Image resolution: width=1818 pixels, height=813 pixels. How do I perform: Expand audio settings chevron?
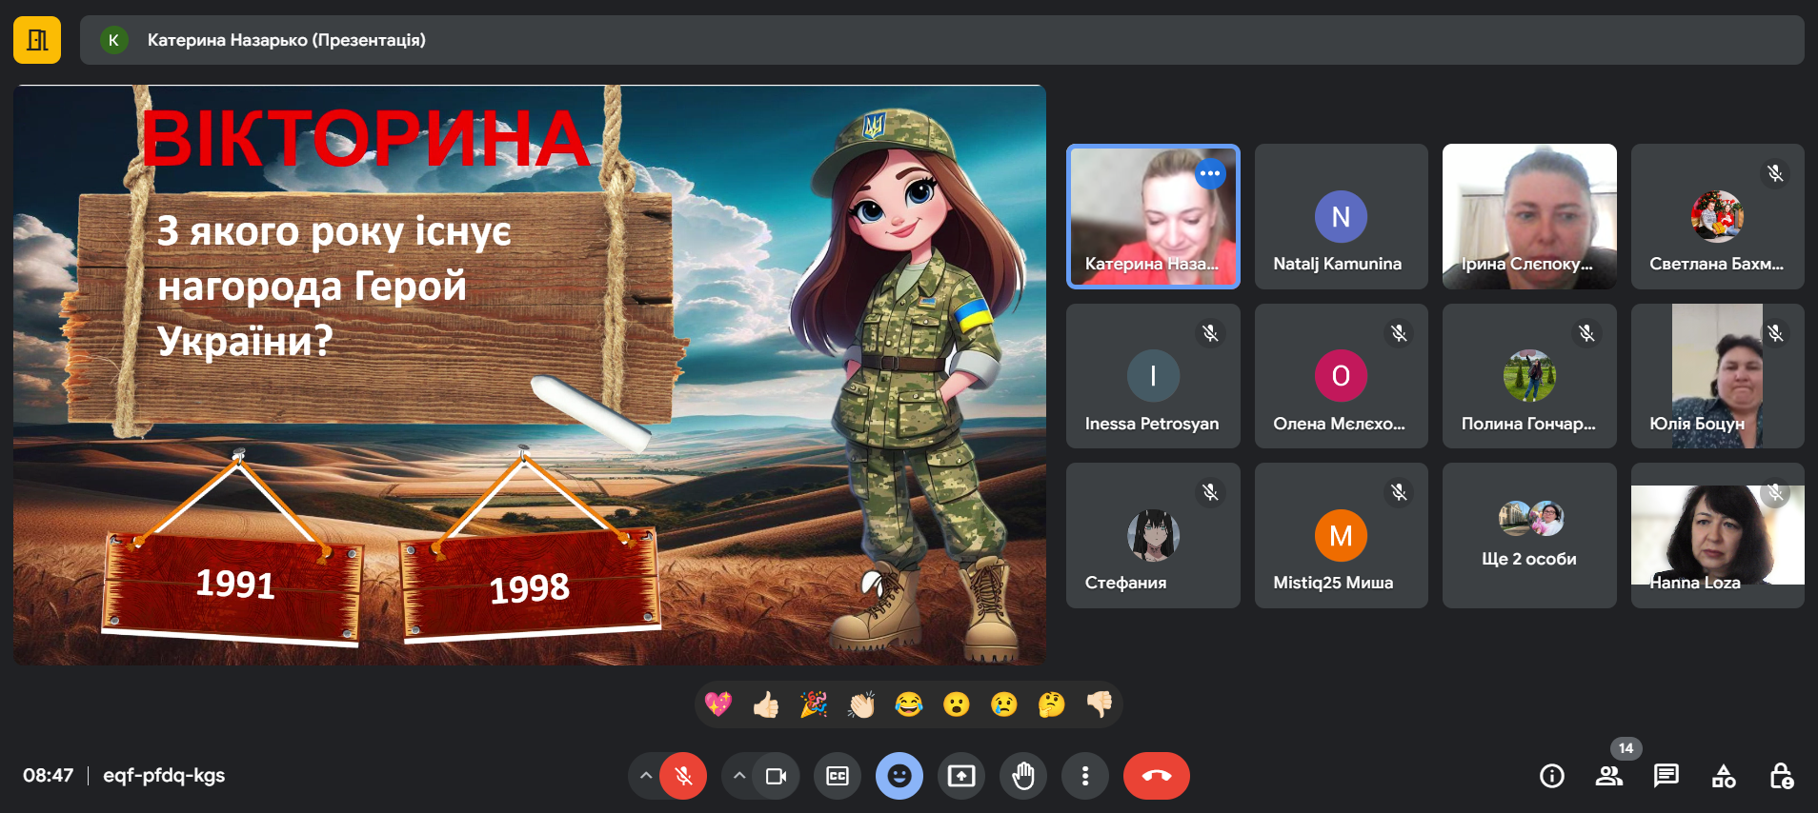[x=646, y=776]
